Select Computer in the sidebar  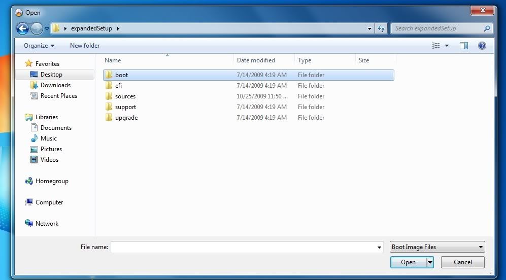[x=49, y=202]
